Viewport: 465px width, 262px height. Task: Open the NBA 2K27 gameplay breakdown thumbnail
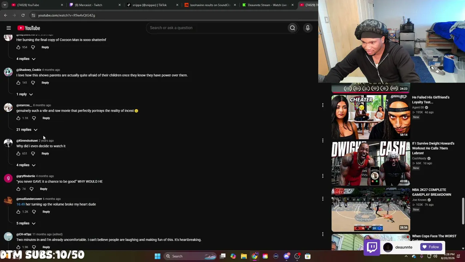tap(371, 210)
